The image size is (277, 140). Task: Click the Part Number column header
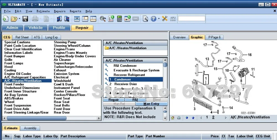[173, 136]
